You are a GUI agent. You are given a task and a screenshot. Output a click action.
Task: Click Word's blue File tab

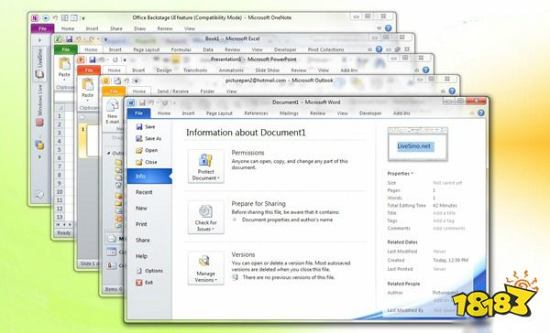(139, 113)
